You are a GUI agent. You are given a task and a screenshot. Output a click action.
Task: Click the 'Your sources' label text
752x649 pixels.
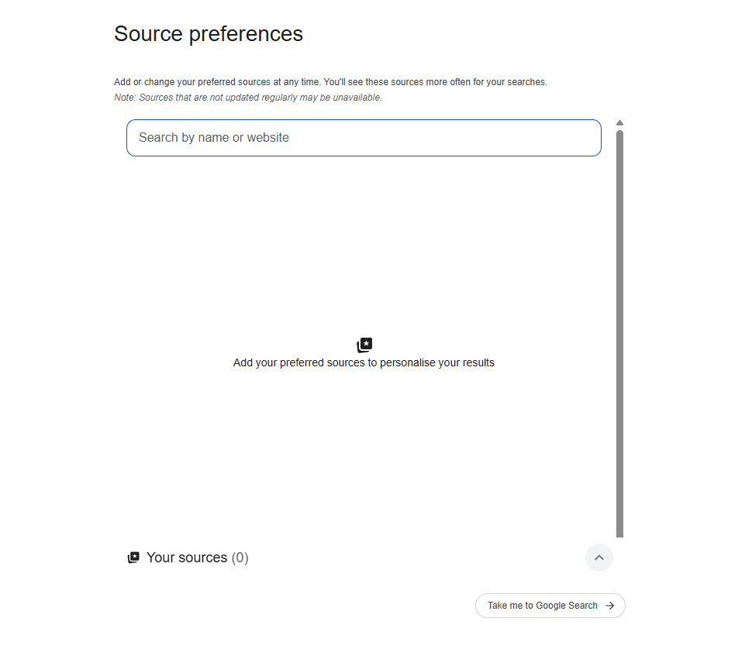187,558
